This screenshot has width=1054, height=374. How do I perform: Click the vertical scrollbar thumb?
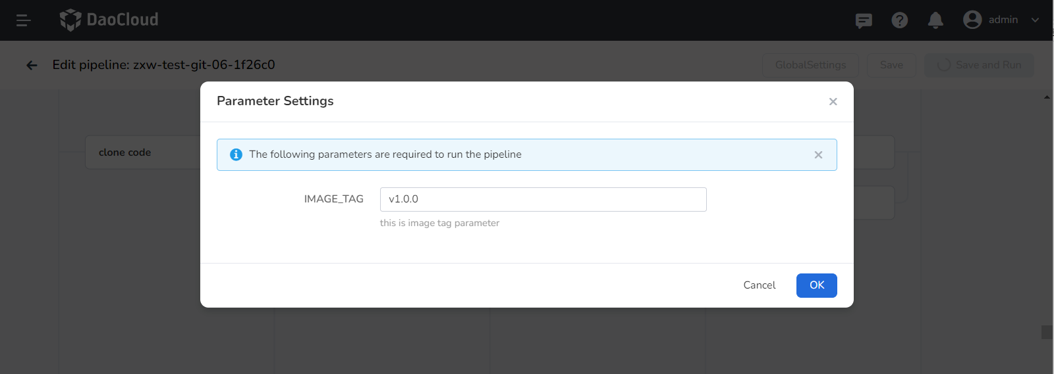coord(1047,332)
